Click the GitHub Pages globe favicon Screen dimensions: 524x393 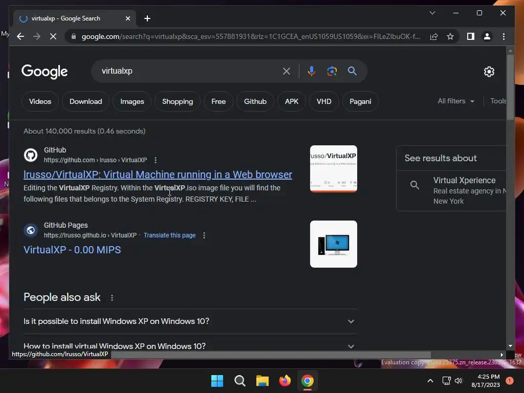pos(31,230)
